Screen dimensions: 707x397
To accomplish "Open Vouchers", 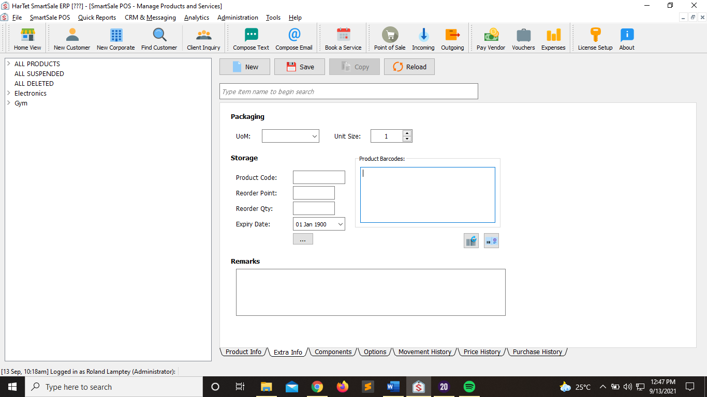I will click(x=523, y=39).
